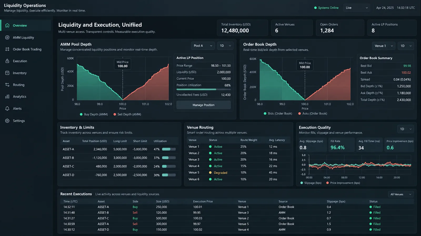This screenshot has width=421, height=236.
Task: Click the Active Venues card
Action: 292,28
